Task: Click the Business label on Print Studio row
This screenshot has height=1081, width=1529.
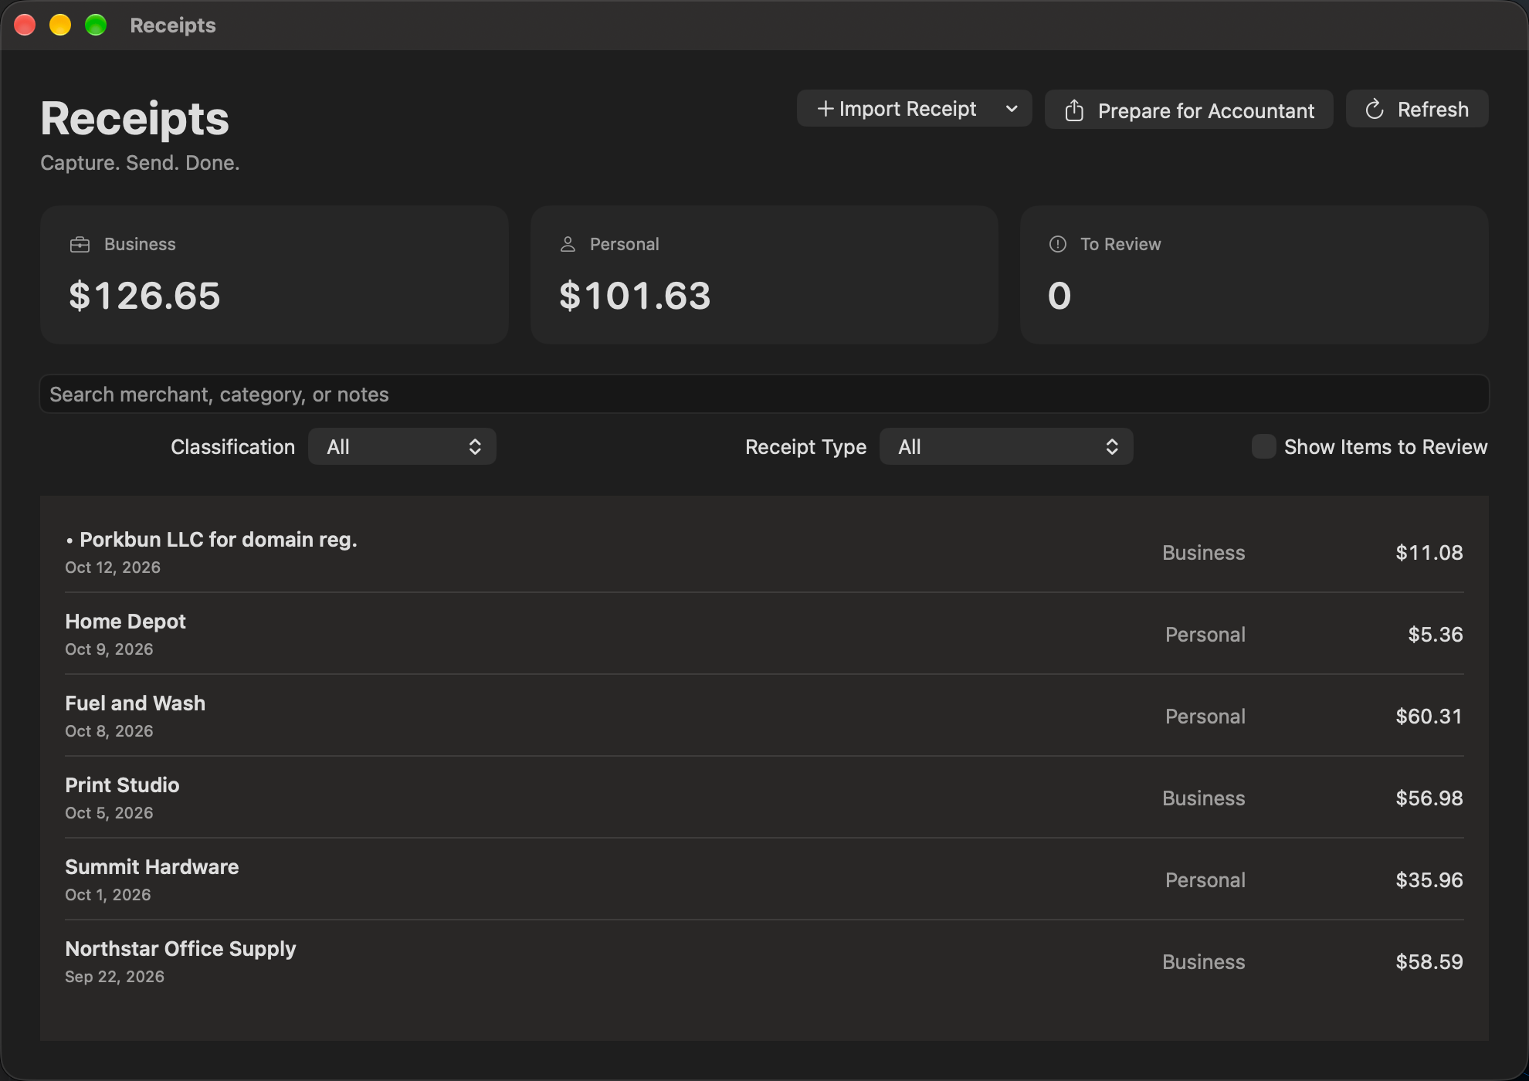Action: pos(1203,798)
